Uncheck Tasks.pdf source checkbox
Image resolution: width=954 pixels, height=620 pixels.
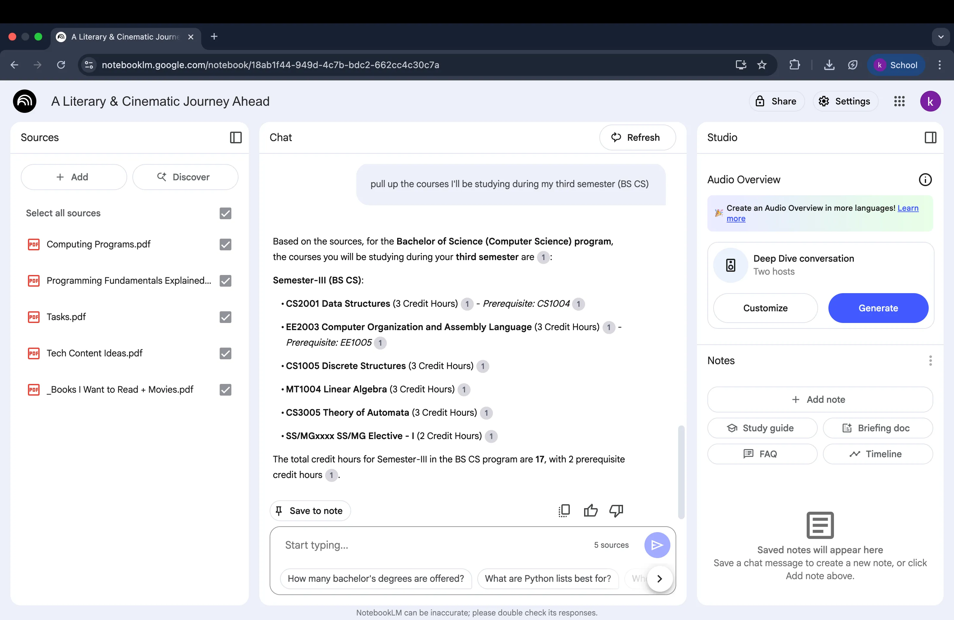tap(225, 317)
